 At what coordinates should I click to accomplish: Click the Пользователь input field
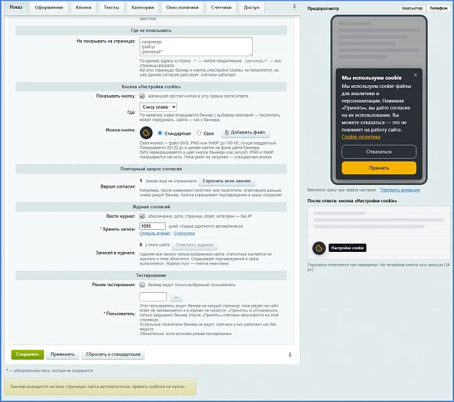pos(153,297)
